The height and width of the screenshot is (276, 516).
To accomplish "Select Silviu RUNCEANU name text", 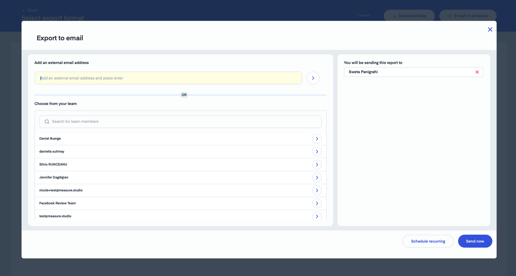I will point(53,164).
